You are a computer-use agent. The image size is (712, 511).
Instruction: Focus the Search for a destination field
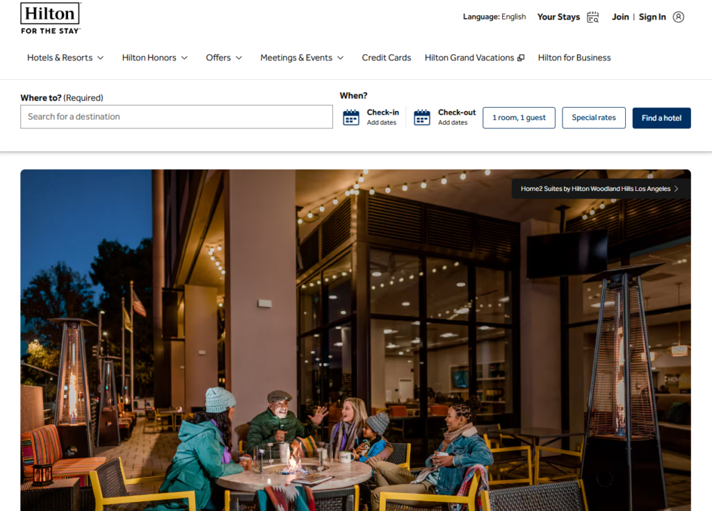[x=177, y=117]
